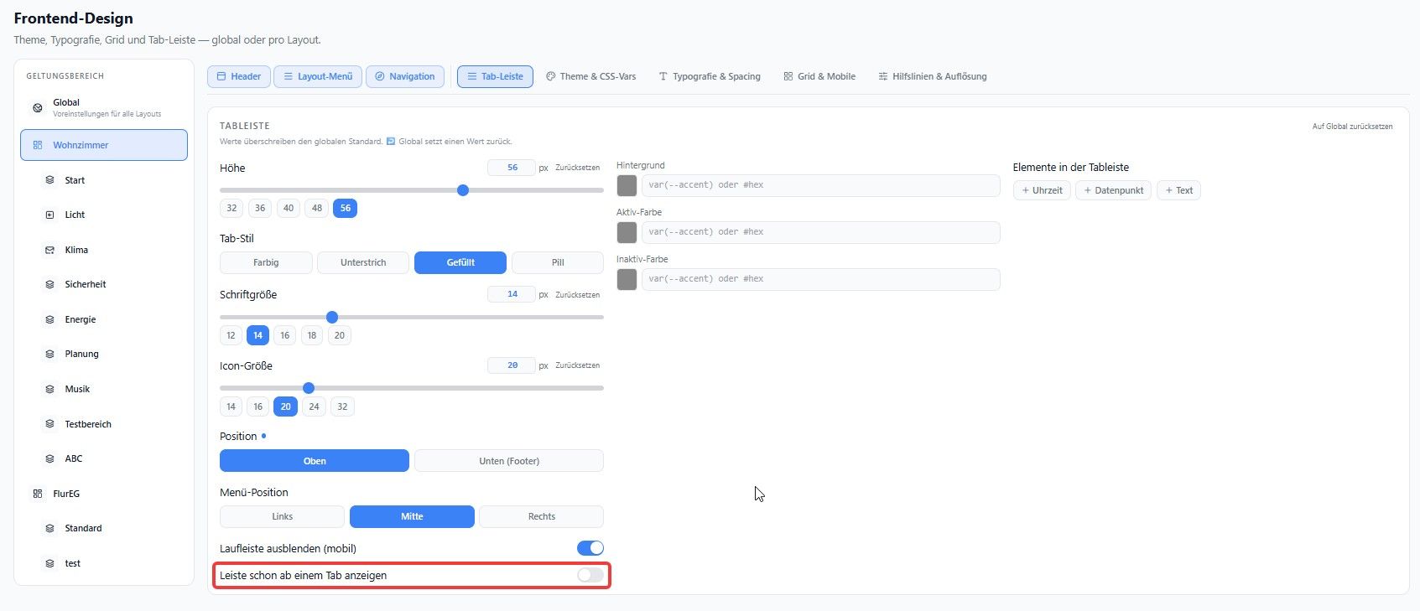
Task: Click the grid icon on Grid & Mobile
Action: tap(788, 76)
